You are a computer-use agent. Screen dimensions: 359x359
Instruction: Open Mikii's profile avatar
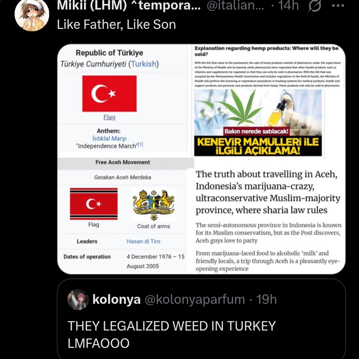[x=32, y=14]
